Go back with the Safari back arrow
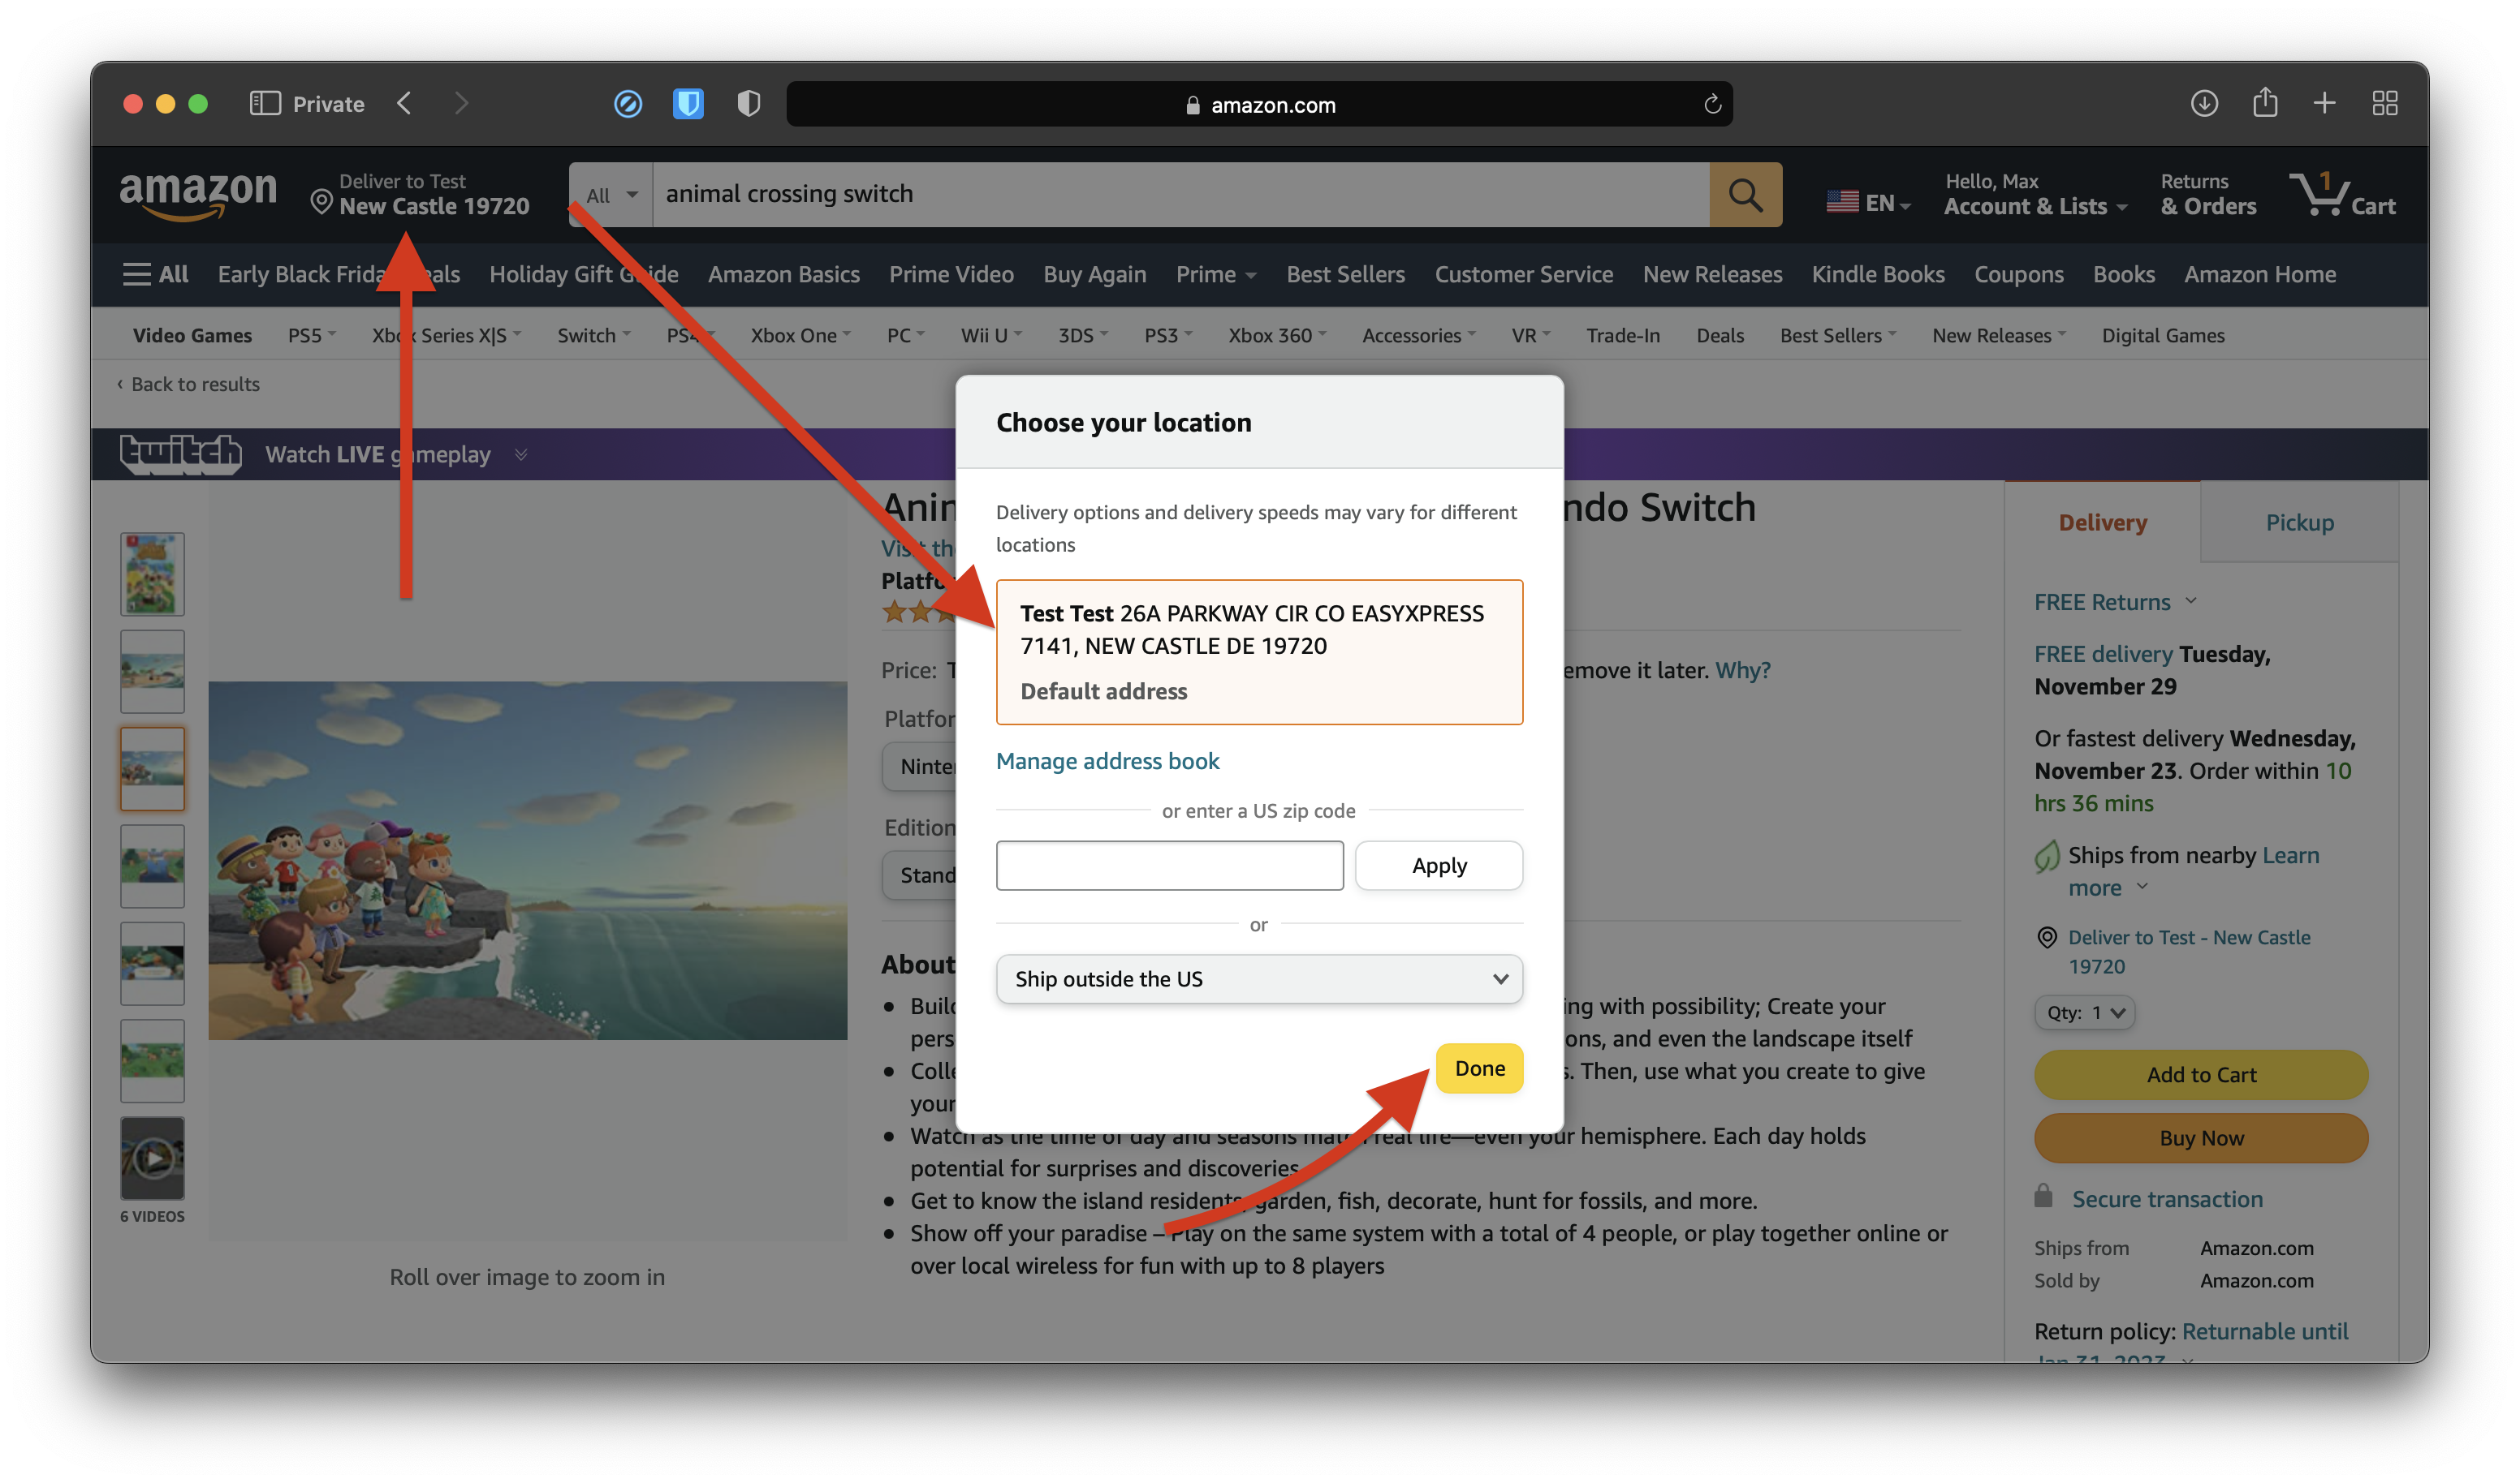Screen dimensions: 2520x1483 tap(404, 104)
